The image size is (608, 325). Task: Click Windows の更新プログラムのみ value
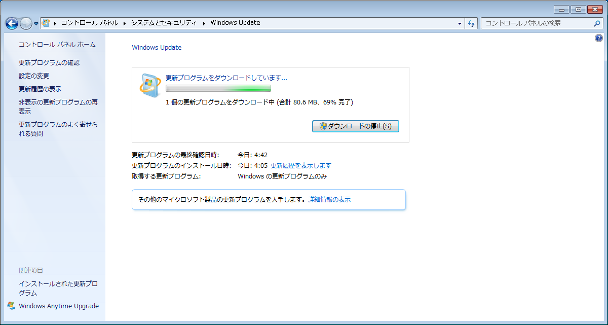click(x=282, y=176)
